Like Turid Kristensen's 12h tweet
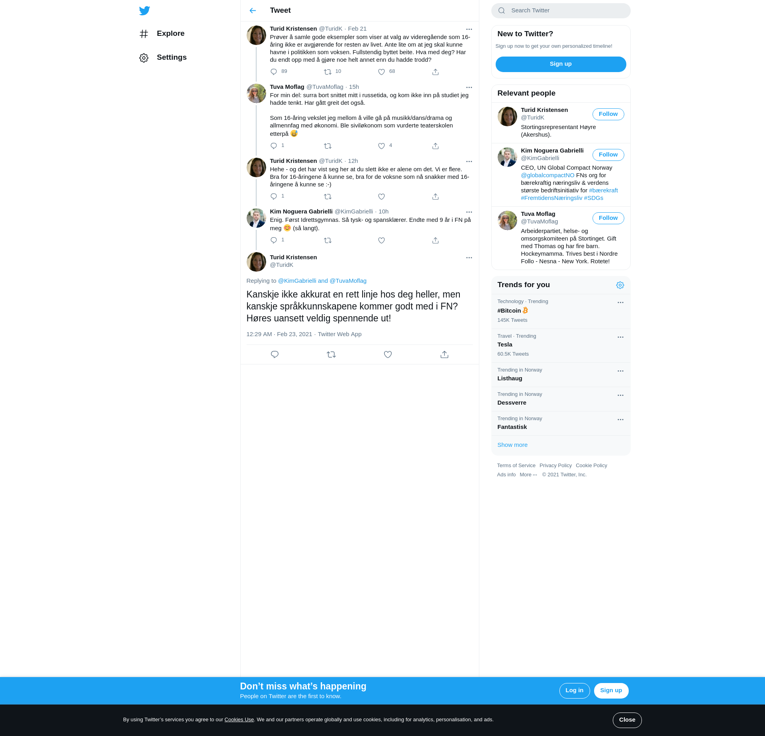 (x=381, y=196)
